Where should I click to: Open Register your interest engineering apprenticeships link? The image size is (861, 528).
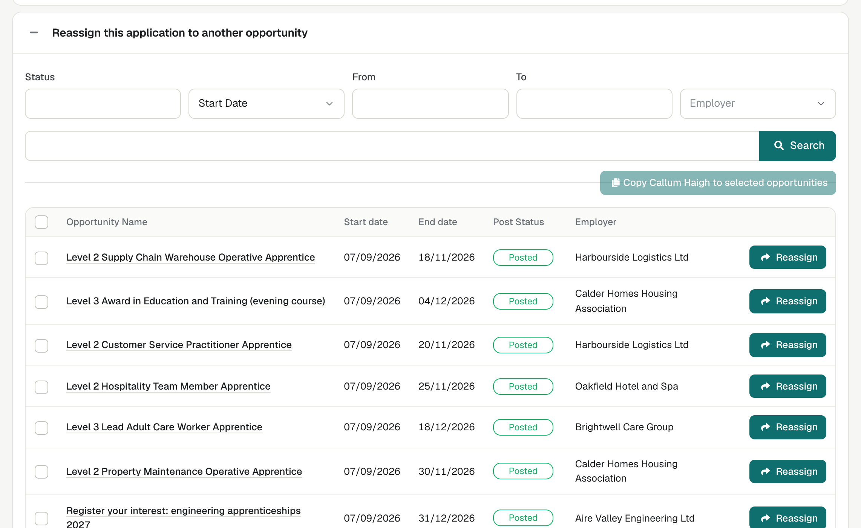pos(184,517)
